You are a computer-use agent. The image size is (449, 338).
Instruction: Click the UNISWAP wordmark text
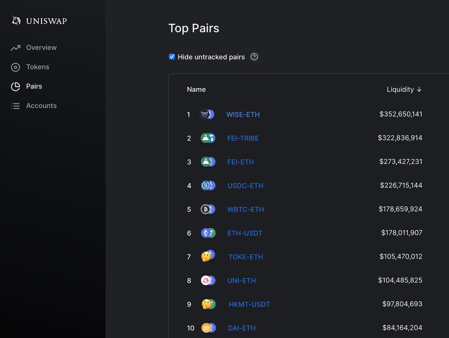pos(46,21)
